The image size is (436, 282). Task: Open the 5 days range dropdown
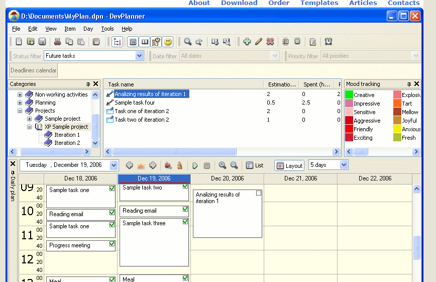[x=344, y=165]
